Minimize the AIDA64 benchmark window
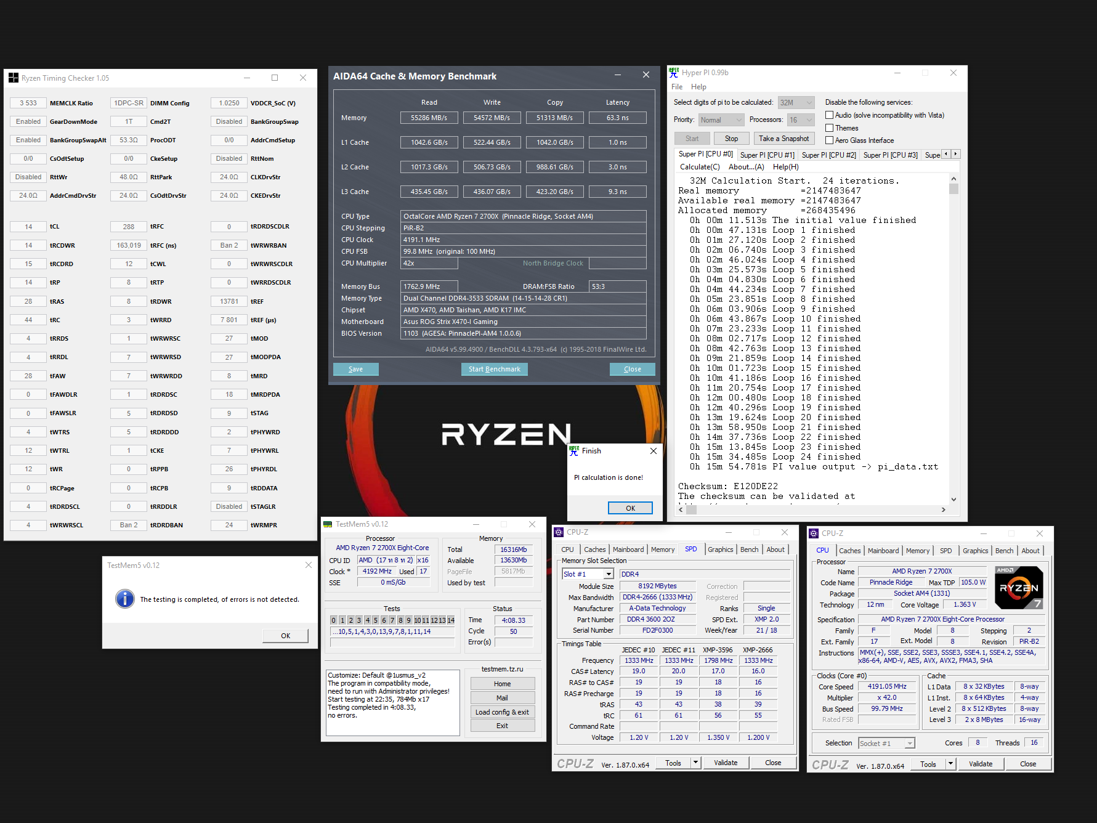Image resolution: width=1097 pixels, height=823 pixels. pos(618,75)
